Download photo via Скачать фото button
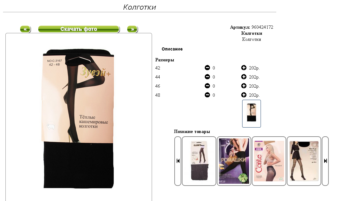339x201 pixels. pyautogui.click(x=79, y=29)
